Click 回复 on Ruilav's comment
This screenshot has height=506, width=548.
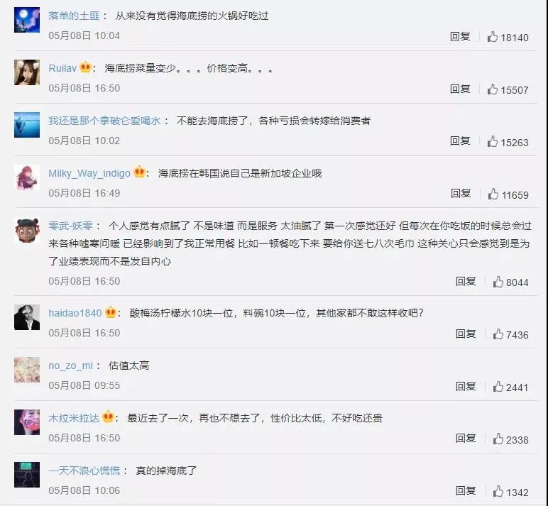click(460, 89)
